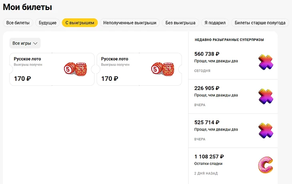Image resolution: width=292 pixels, height=184 pixels.
Task: Click the first ticket's lotto barrels icon
Action: coord(75,68)
